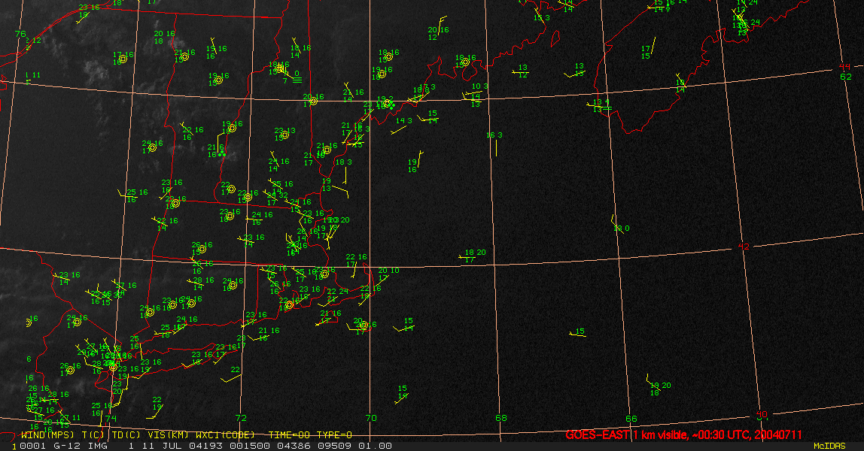The height and width of the screenshot is (451, 864).
Task: Click the TYPE=0 legend text
Action: coord(334,435)
